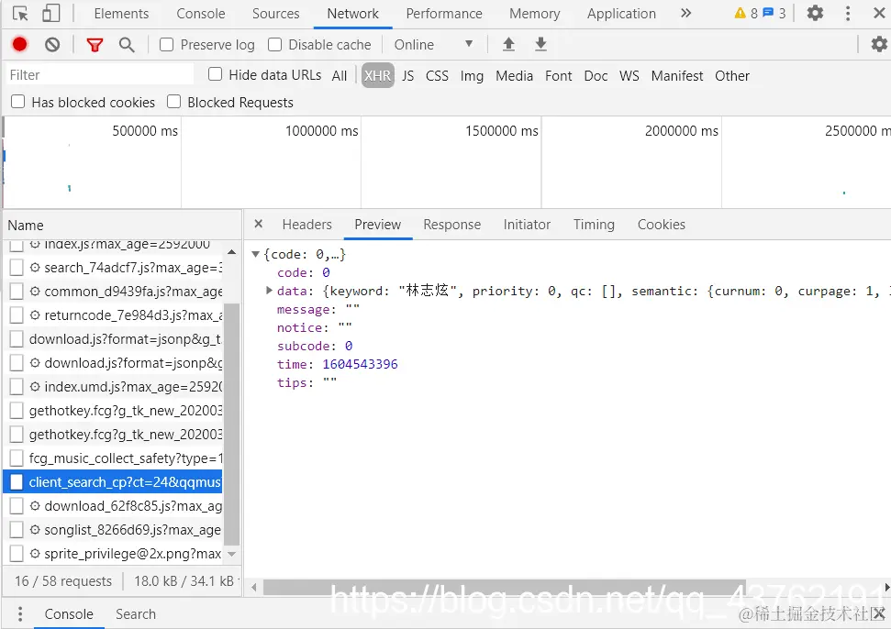This screenshot has width=891, height=629.
Task: Show the Cookies tab
Action: (x=661, y=225)
